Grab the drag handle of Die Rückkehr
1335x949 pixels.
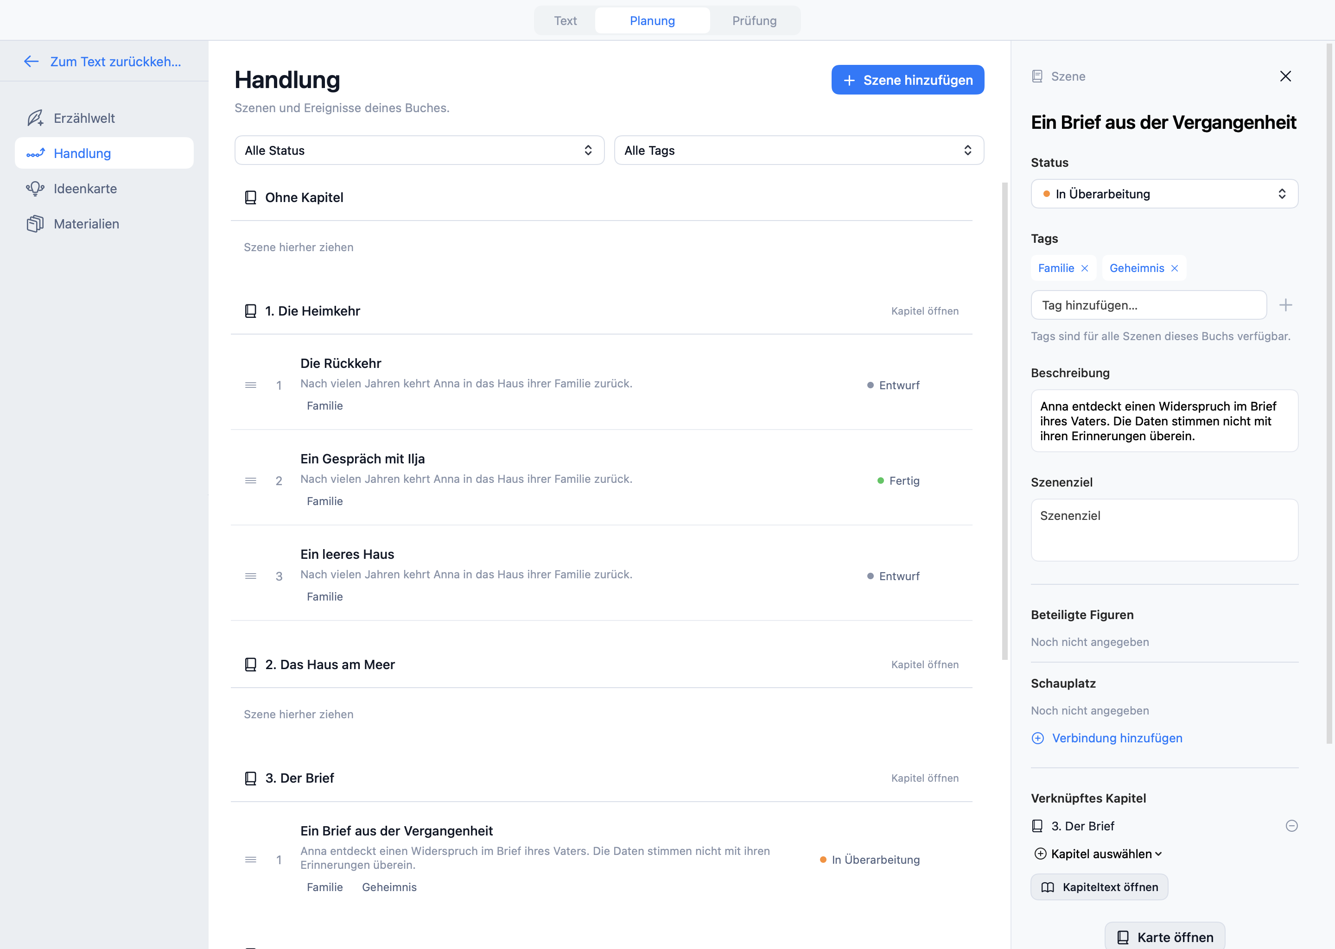click(x=251, y=385)
